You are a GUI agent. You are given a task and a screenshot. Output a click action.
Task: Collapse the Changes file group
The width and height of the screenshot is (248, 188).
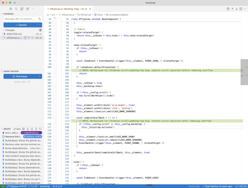[10, 30]
